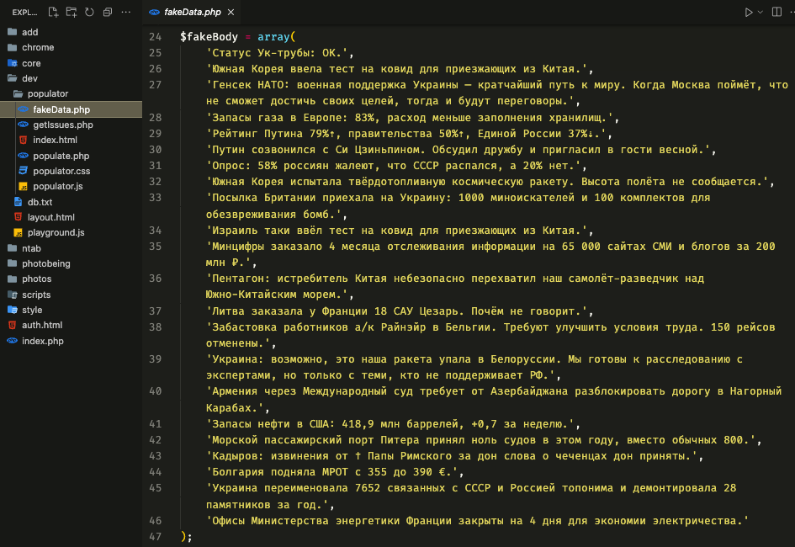Screen dimensions: 795x547
Task: Click the string starting 'Морской пассажирский порт'
Action: [480, 440]
